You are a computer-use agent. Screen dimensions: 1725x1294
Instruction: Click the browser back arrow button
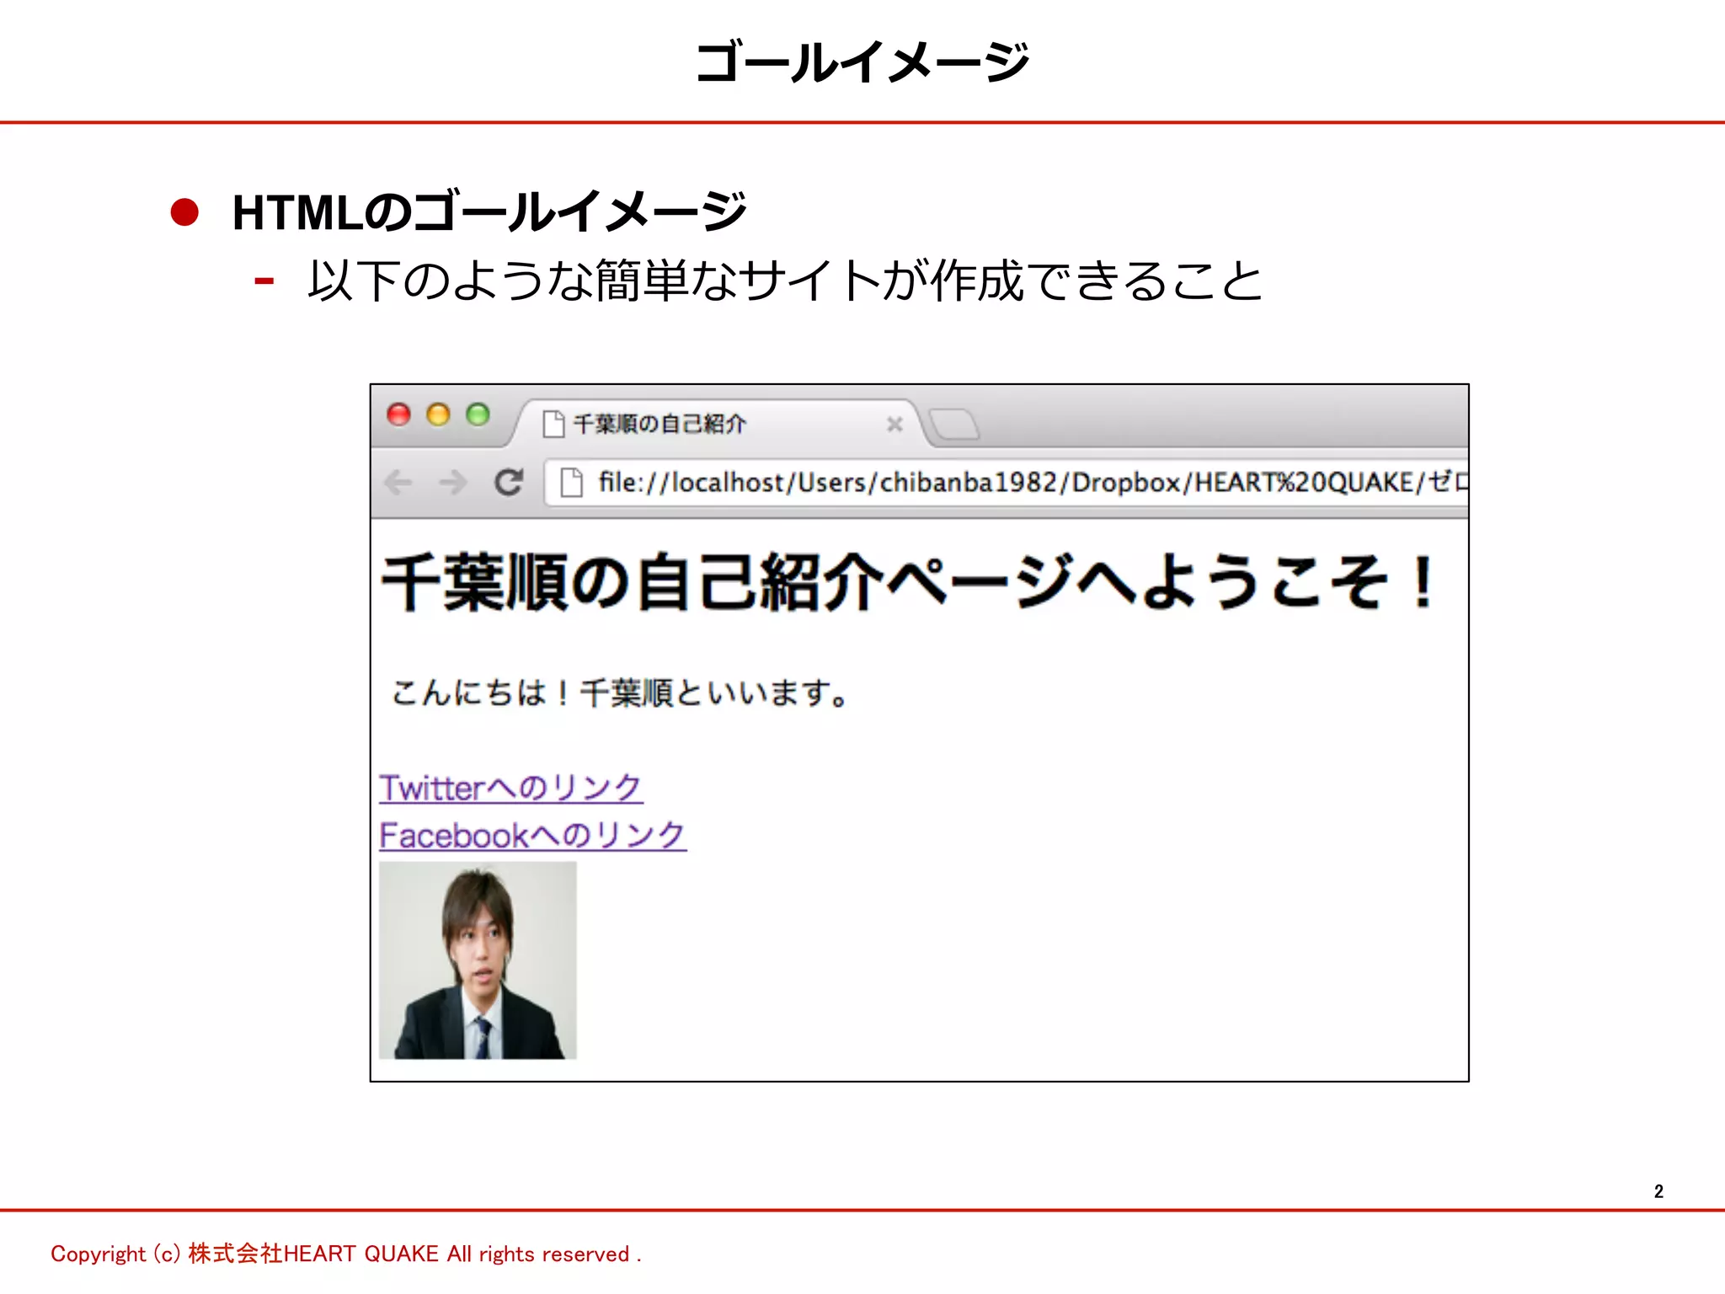coord(398,483)
